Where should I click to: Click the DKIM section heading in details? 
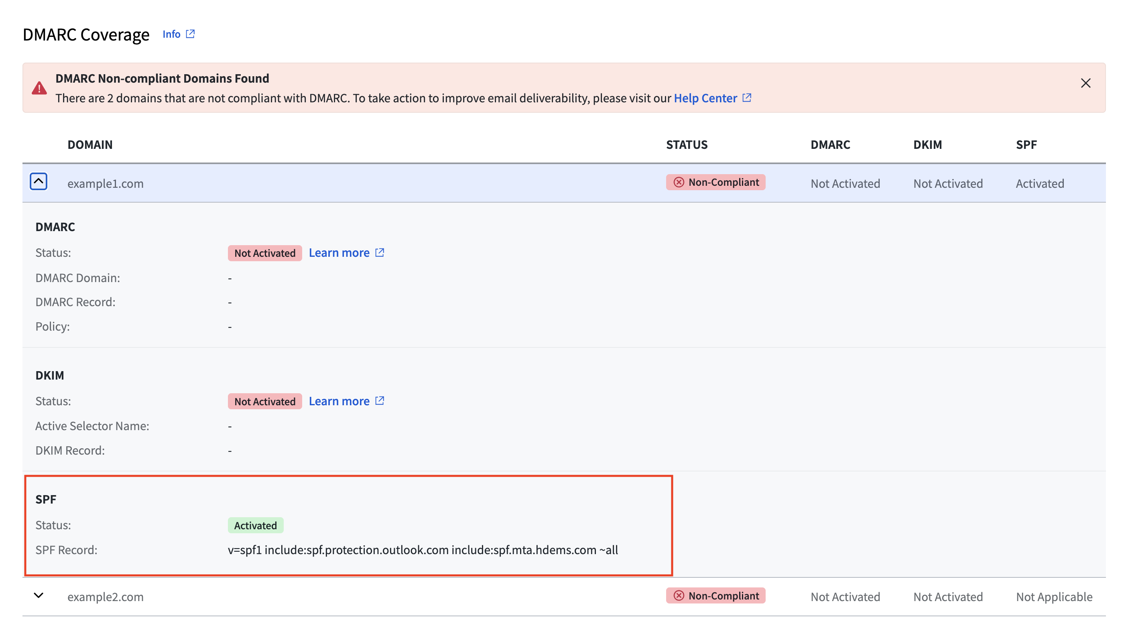50,376
